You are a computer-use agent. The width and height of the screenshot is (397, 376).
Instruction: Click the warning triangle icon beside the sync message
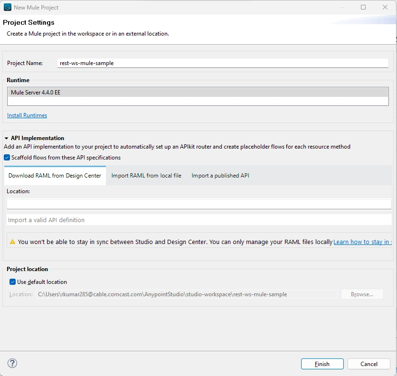click(x=12, y=242)
